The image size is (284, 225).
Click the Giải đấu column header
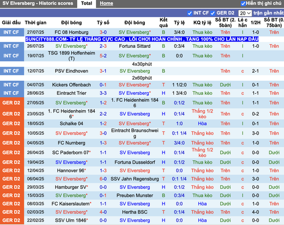[x=11, y=23]
